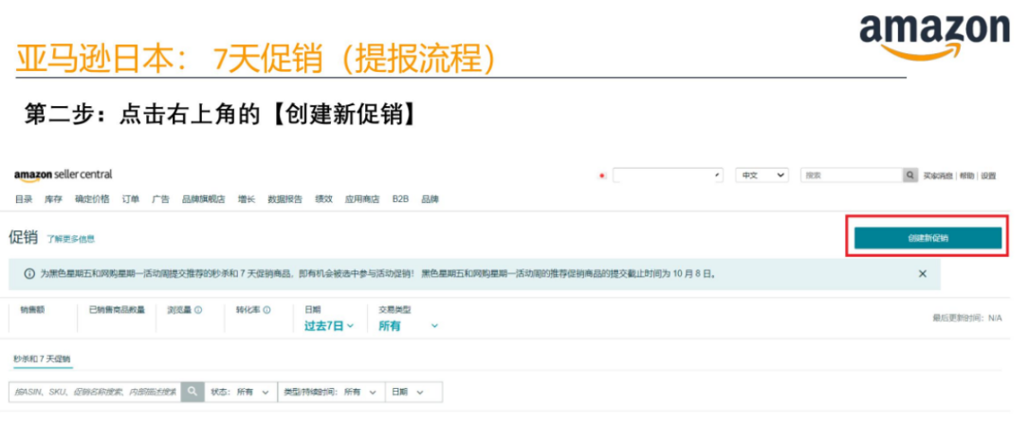Open the store selector dropdown
Image resolution: width=1028 pixels, height=442 pixels.
click(668, 175)
